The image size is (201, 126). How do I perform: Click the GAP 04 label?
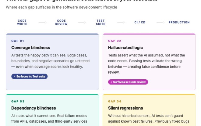(115, 101)
